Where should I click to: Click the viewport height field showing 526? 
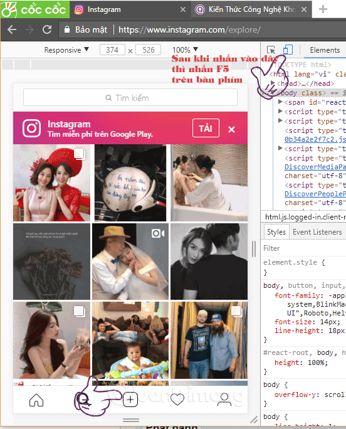coord(149,50)
